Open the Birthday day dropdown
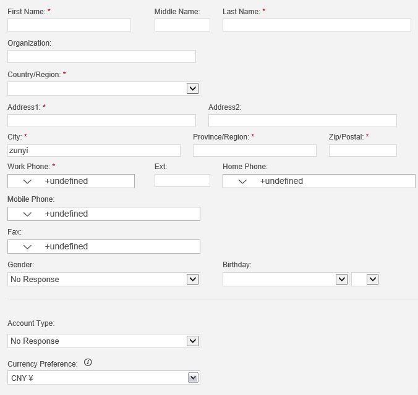 coord(365,279)
